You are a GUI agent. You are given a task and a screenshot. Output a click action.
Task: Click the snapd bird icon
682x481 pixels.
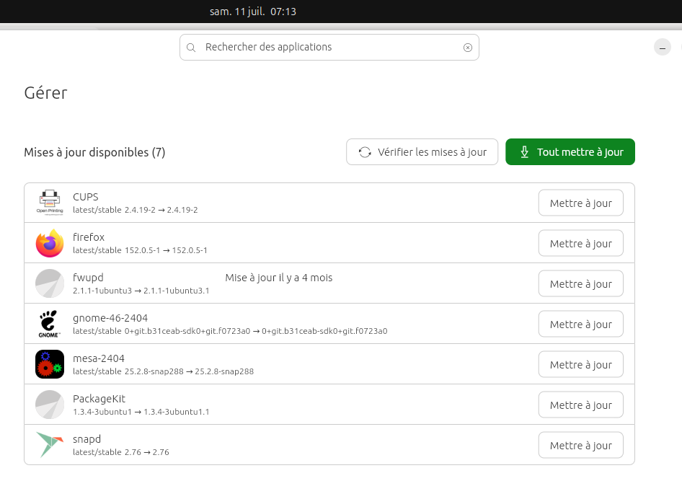[50, 444]
